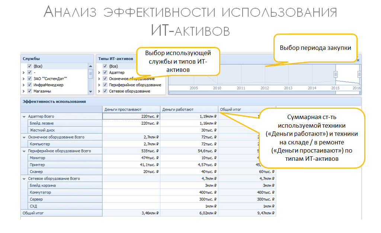Click the Типы ИТ-активов panel header

click(116, 58)
